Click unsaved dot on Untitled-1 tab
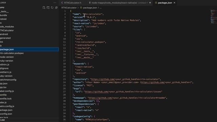 pyautogui.click(x=150, y=3)
